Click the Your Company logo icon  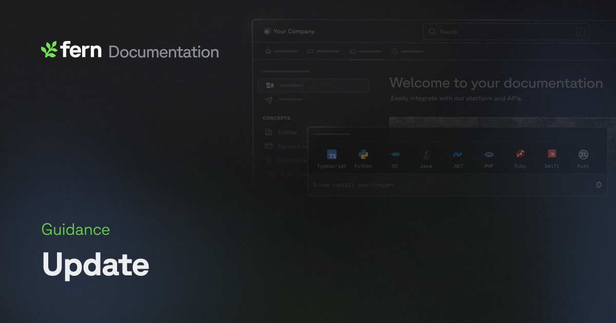[267, 31]
